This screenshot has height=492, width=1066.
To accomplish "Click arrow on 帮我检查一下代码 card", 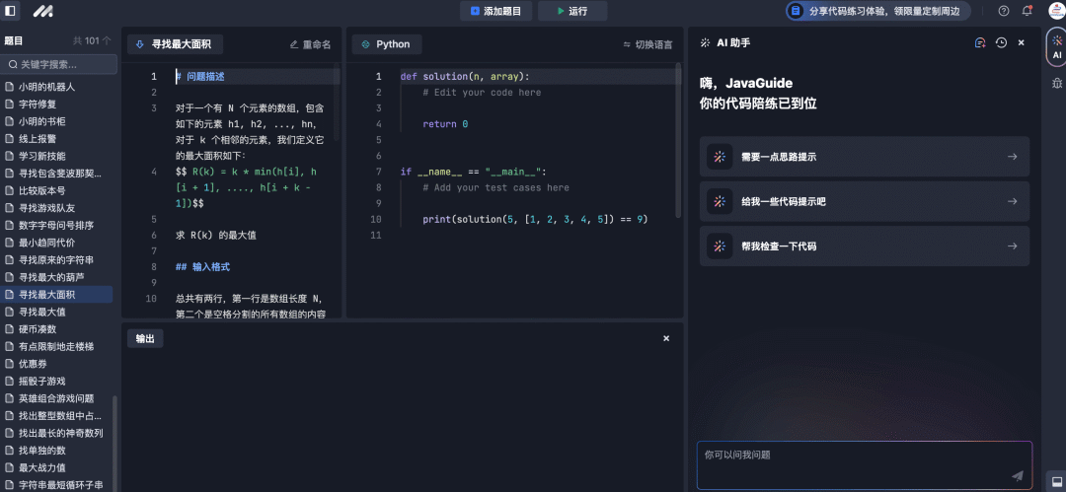I will (x=1013, y=246).
